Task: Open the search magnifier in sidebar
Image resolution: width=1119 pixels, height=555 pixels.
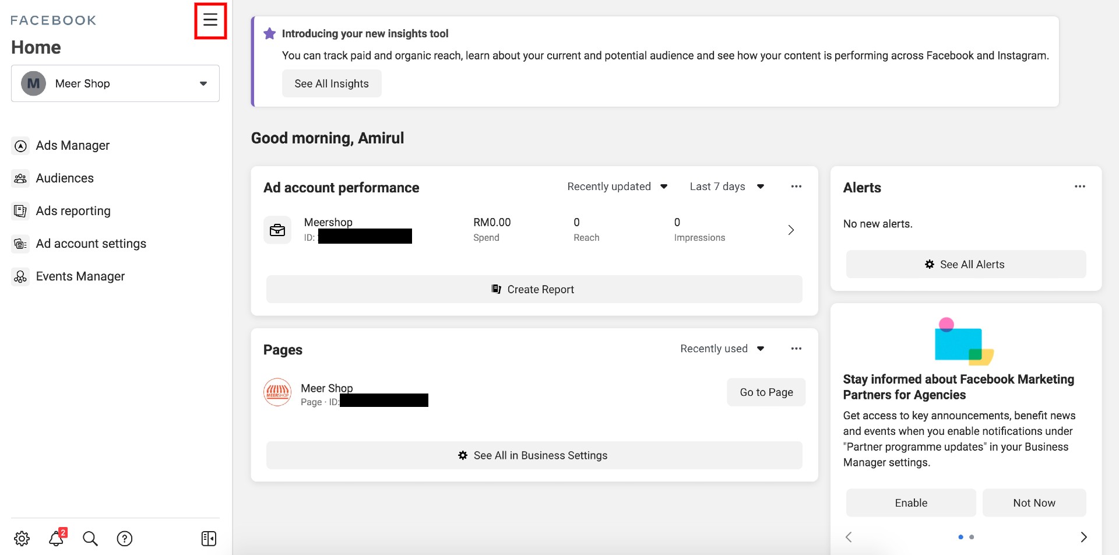Action: pos(90,538)
